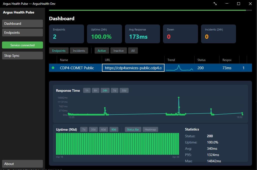The width and height of the screenshot is (257, 170).
Task: Click the Endpoints count card
Action: point(66,34)
